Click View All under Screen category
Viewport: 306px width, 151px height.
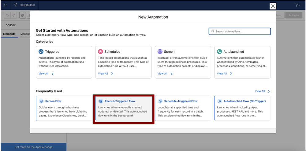pos(162,74)
